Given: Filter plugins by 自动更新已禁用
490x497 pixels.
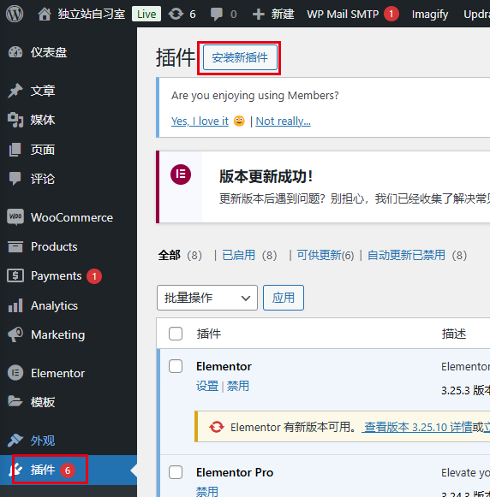Looking at the screenshot, I should coord(406,255).
